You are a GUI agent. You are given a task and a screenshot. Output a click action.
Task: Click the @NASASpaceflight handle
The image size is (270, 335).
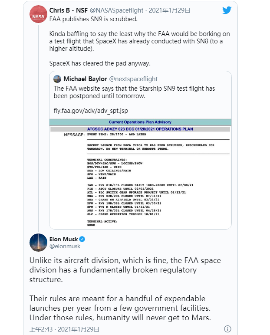(x=118, y=10)
